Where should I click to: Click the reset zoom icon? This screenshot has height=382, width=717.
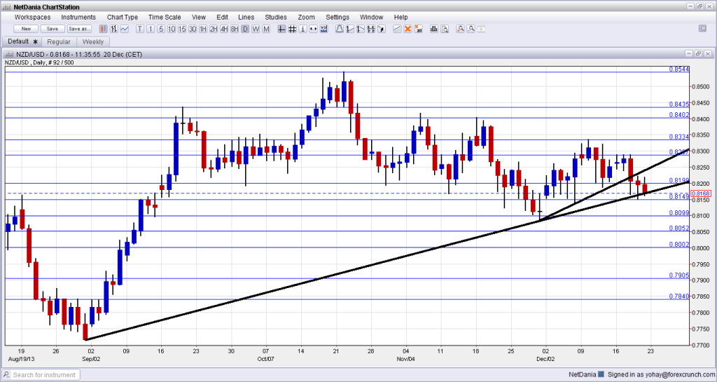click(482, 29)
